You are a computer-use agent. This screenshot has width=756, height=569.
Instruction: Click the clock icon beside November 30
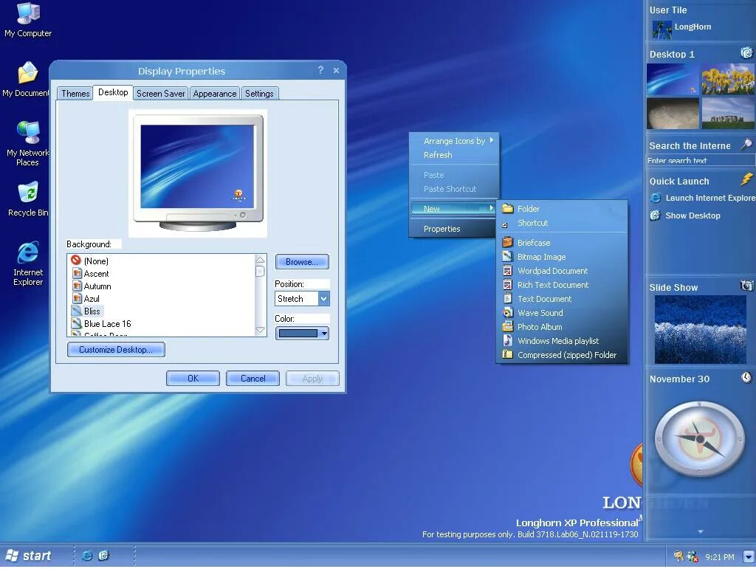tap(746, 377)
